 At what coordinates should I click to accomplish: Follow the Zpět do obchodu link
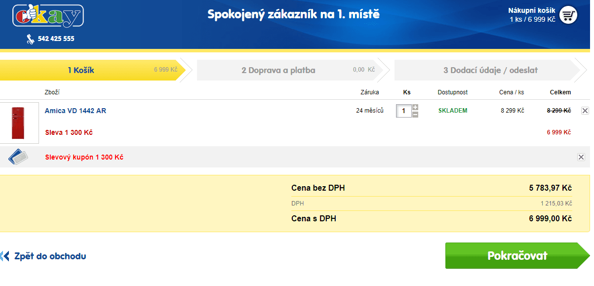pos(50,256)
